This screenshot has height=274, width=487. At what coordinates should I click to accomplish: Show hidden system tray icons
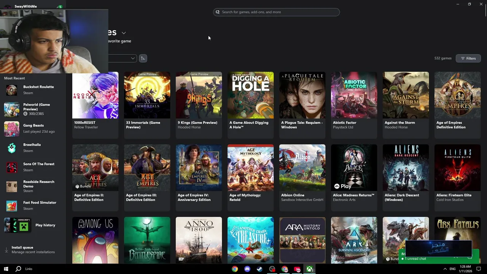445,269
